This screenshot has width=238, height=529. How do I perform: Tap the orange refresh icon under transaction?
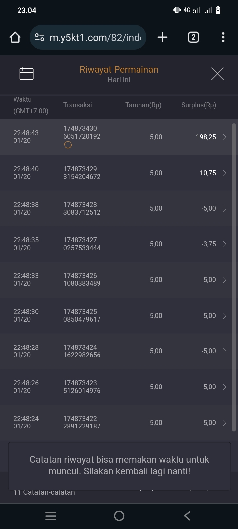[x=68, y=145]
